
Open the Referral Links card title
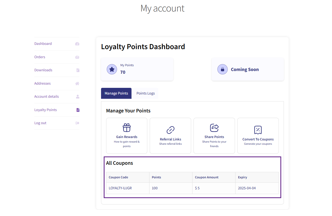pos(171,139)
